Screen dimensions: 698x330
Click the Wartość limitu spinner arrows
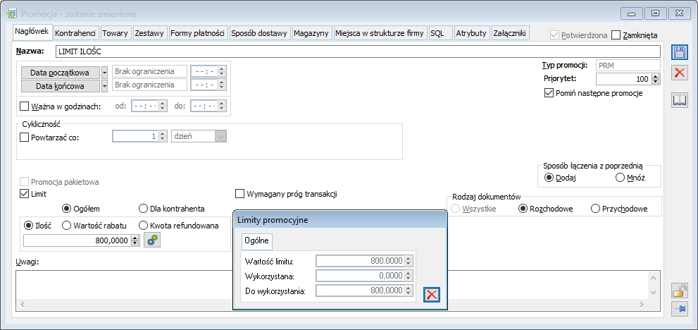409,261
